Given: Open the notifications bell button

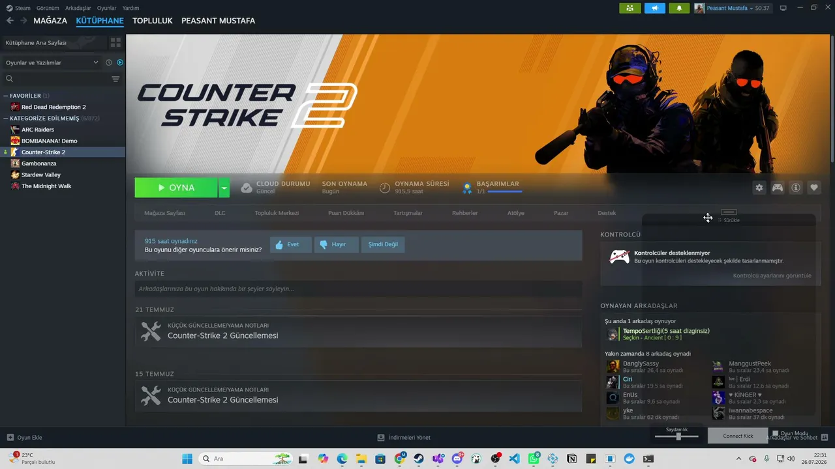Looking at the screenshot, I should point(679,8).
